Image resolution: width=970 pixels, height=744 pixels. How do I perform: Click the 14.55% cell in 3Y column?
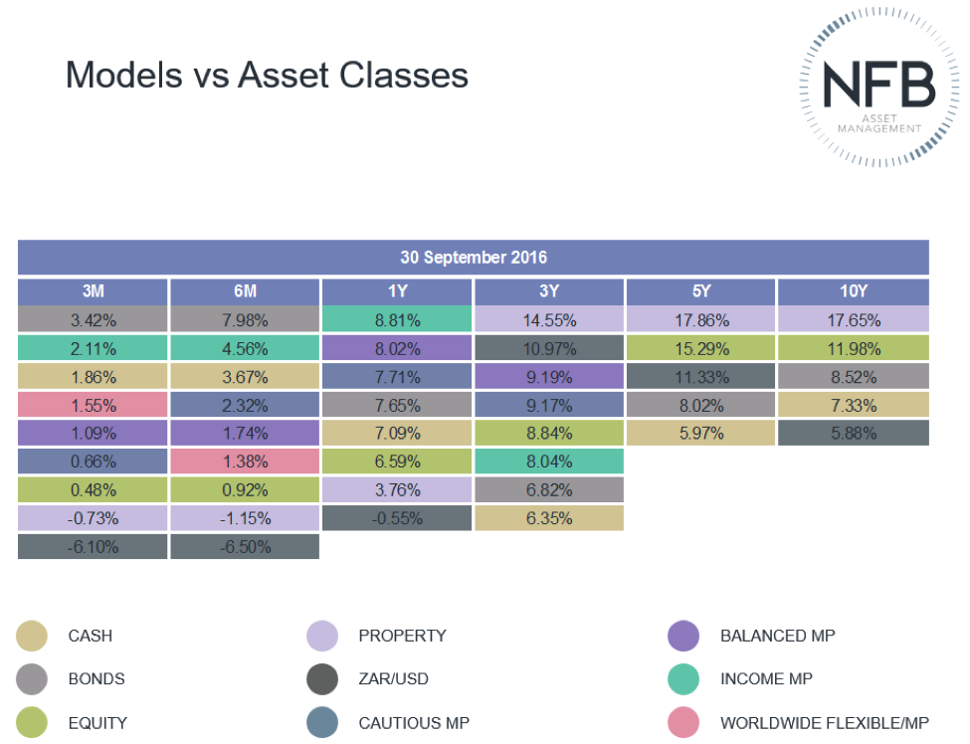549,320
